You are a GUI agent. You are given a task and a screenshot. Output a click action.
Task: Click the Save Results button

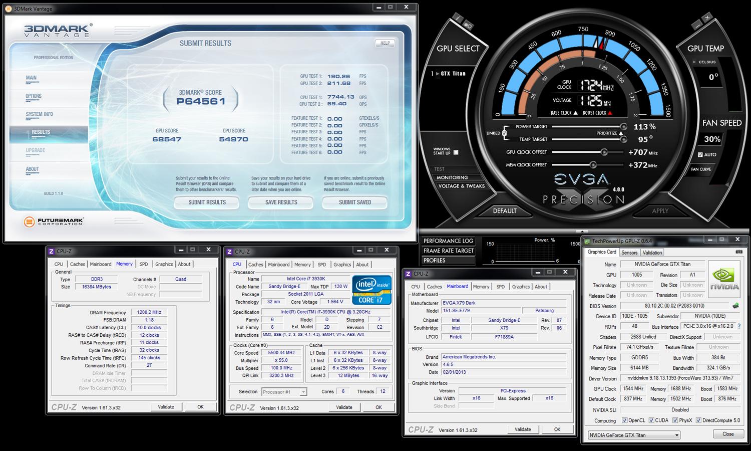pos(281,202)
